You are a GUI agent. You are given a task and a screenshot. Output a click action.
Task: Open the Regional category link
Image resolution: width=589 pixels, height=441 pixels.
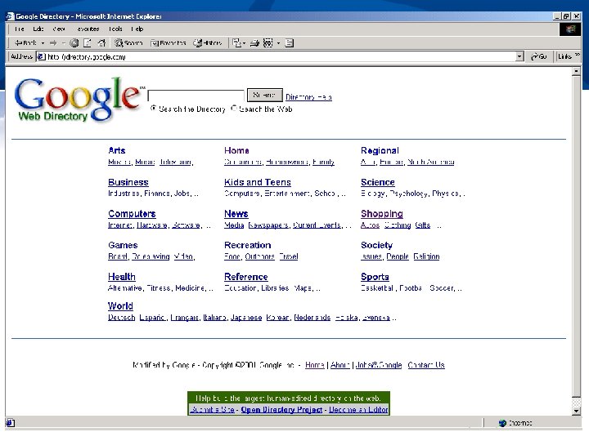point(380,151)
